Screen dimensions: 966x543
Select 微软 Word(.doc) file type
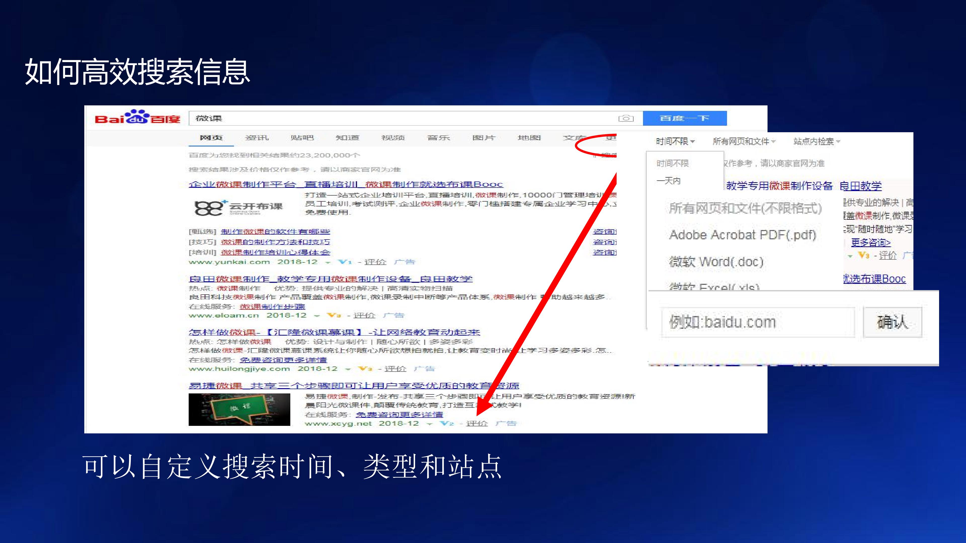(716, 261)
